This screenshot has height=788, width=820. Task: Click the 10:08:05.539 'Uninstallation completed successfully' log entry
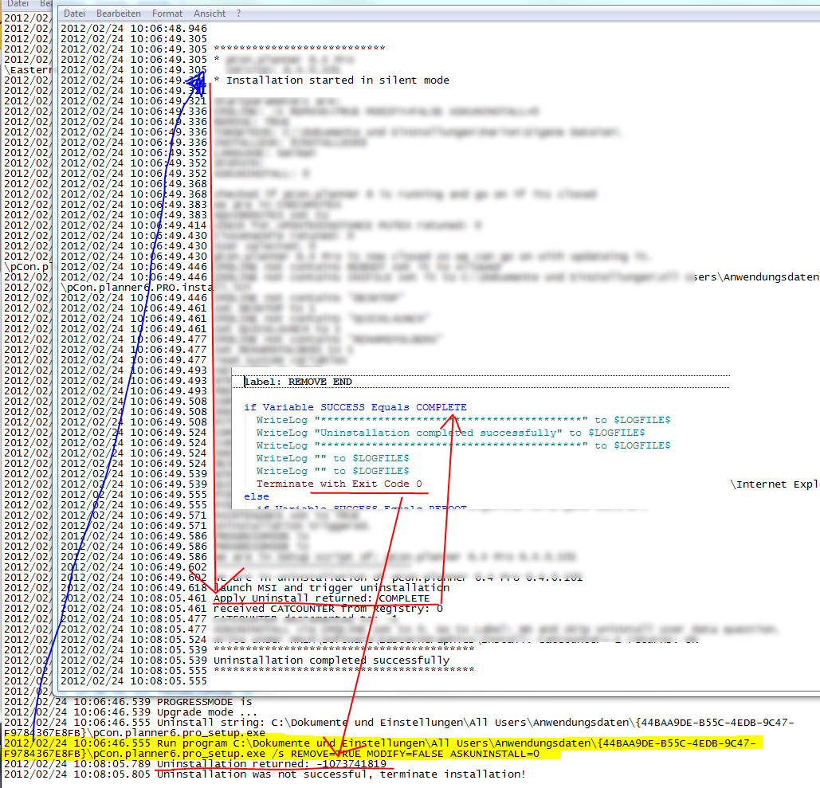(332, 661)
